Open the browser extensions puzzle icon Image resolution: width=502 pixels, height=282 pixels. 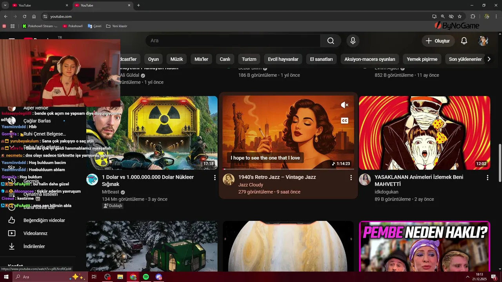tap(473, 16)
